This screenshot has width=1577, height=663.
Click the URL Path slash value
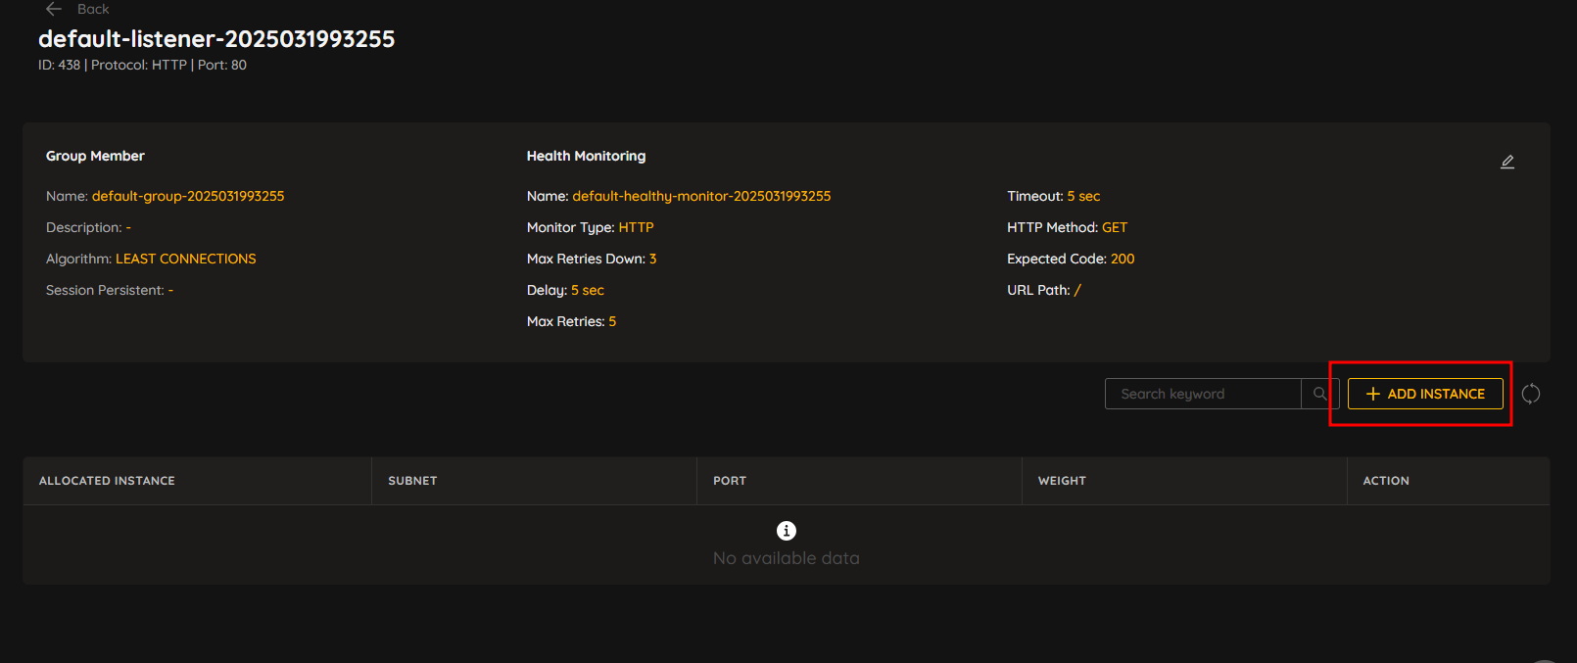coord(1077,290)
